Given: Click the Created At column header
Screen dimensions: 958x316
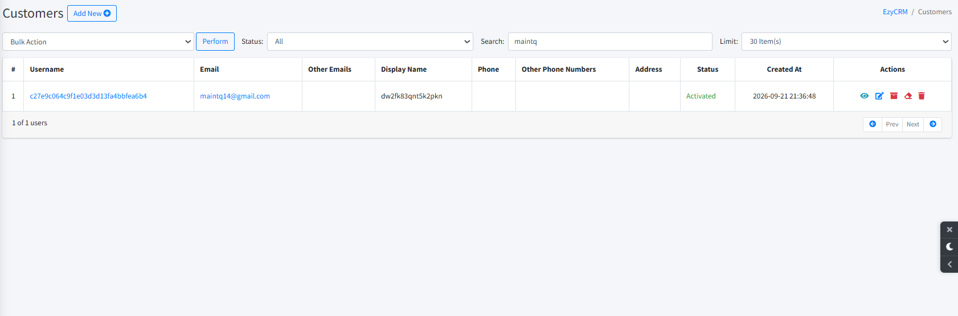Looking at the screenshot, I should tap(784, 69).
